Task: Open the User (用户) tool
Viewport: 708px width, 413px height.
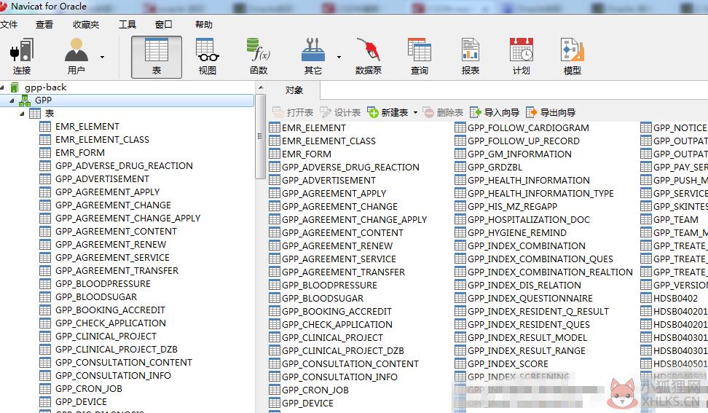Action: (76, 57)
